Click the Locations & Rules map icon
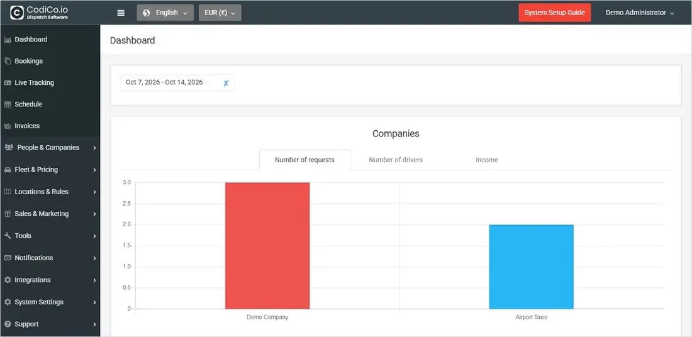Screen dimensions: 692x337 pyautogui.click(x=8, y=192)
